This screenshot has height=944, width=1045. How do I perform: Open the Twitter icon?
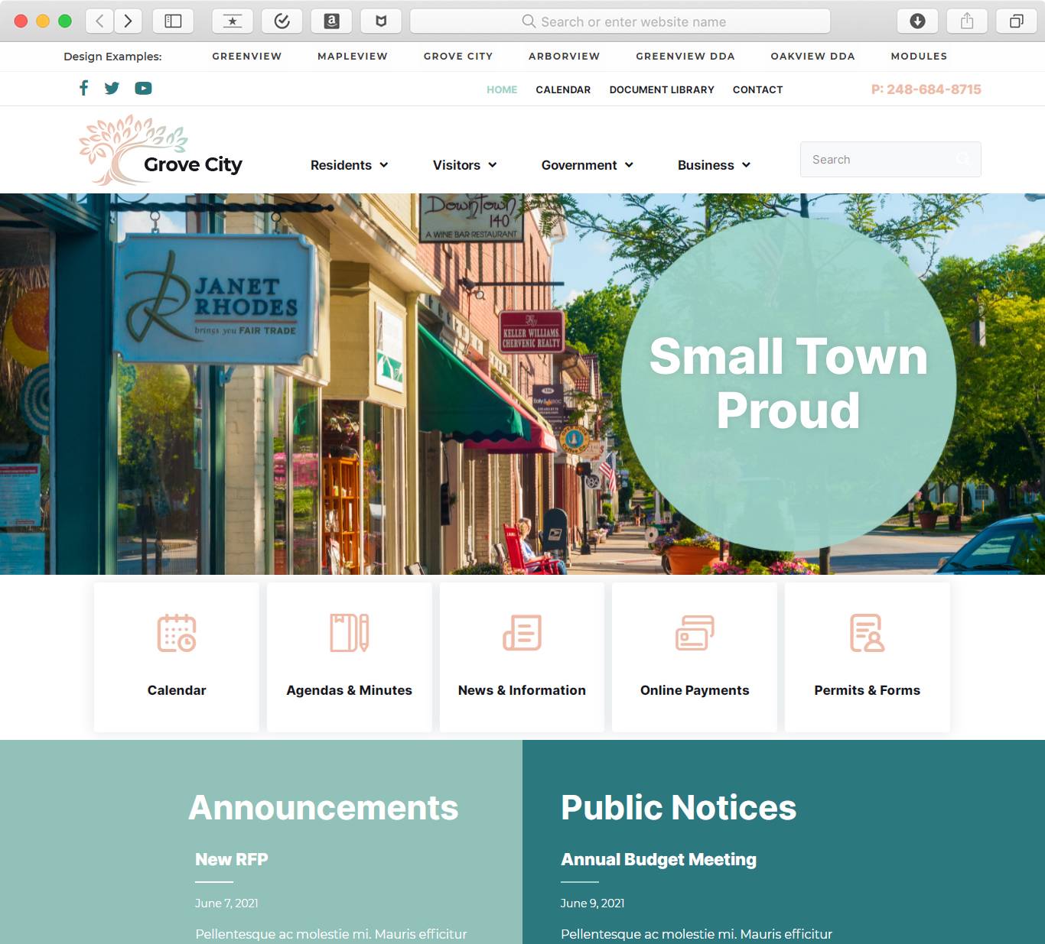point(112,88)
